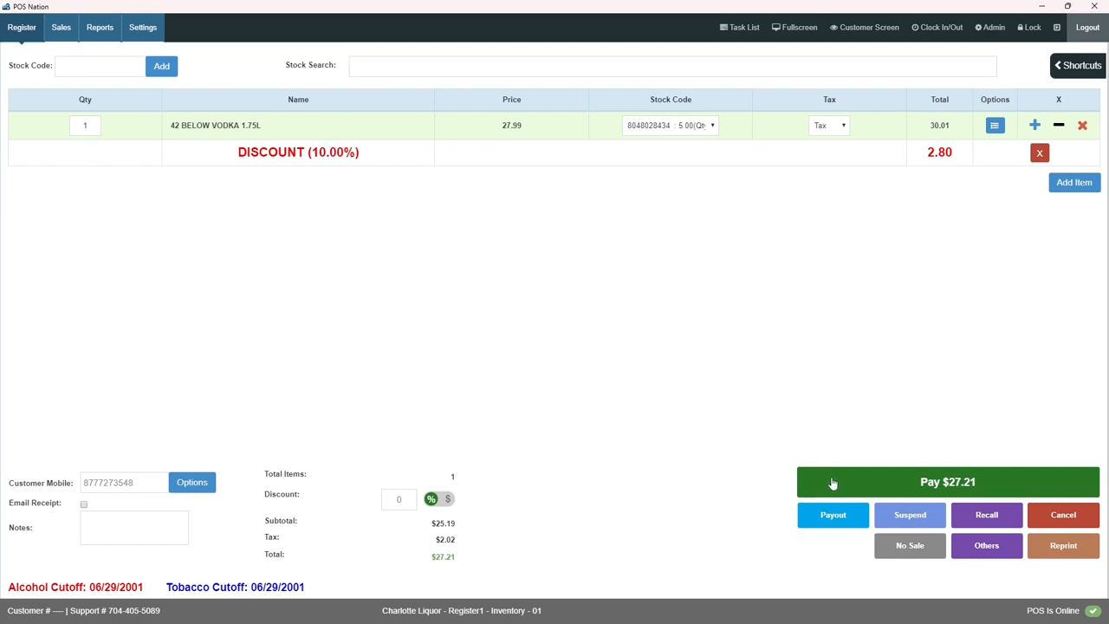Image resolution: width=1109 pixels, height=624 pixels.
Task: Click the Support # 704-405-5089 text
Action: click(x=115, y=611)
